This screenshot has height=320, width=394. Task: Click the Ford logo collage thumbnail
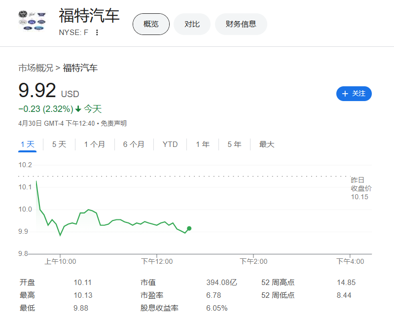pyautogui.click(x=32, y=21)
